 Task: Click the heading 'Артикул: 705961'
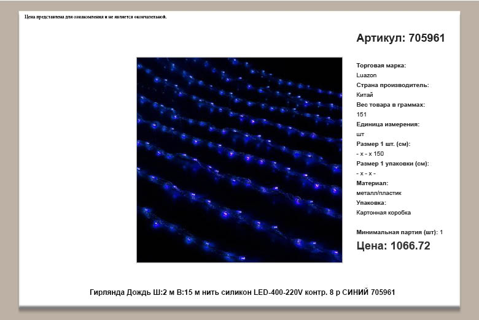(x=400, y=38)
